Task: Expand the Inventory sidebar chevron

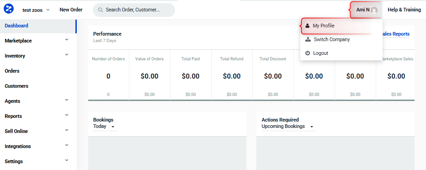Action: (67, 55)
